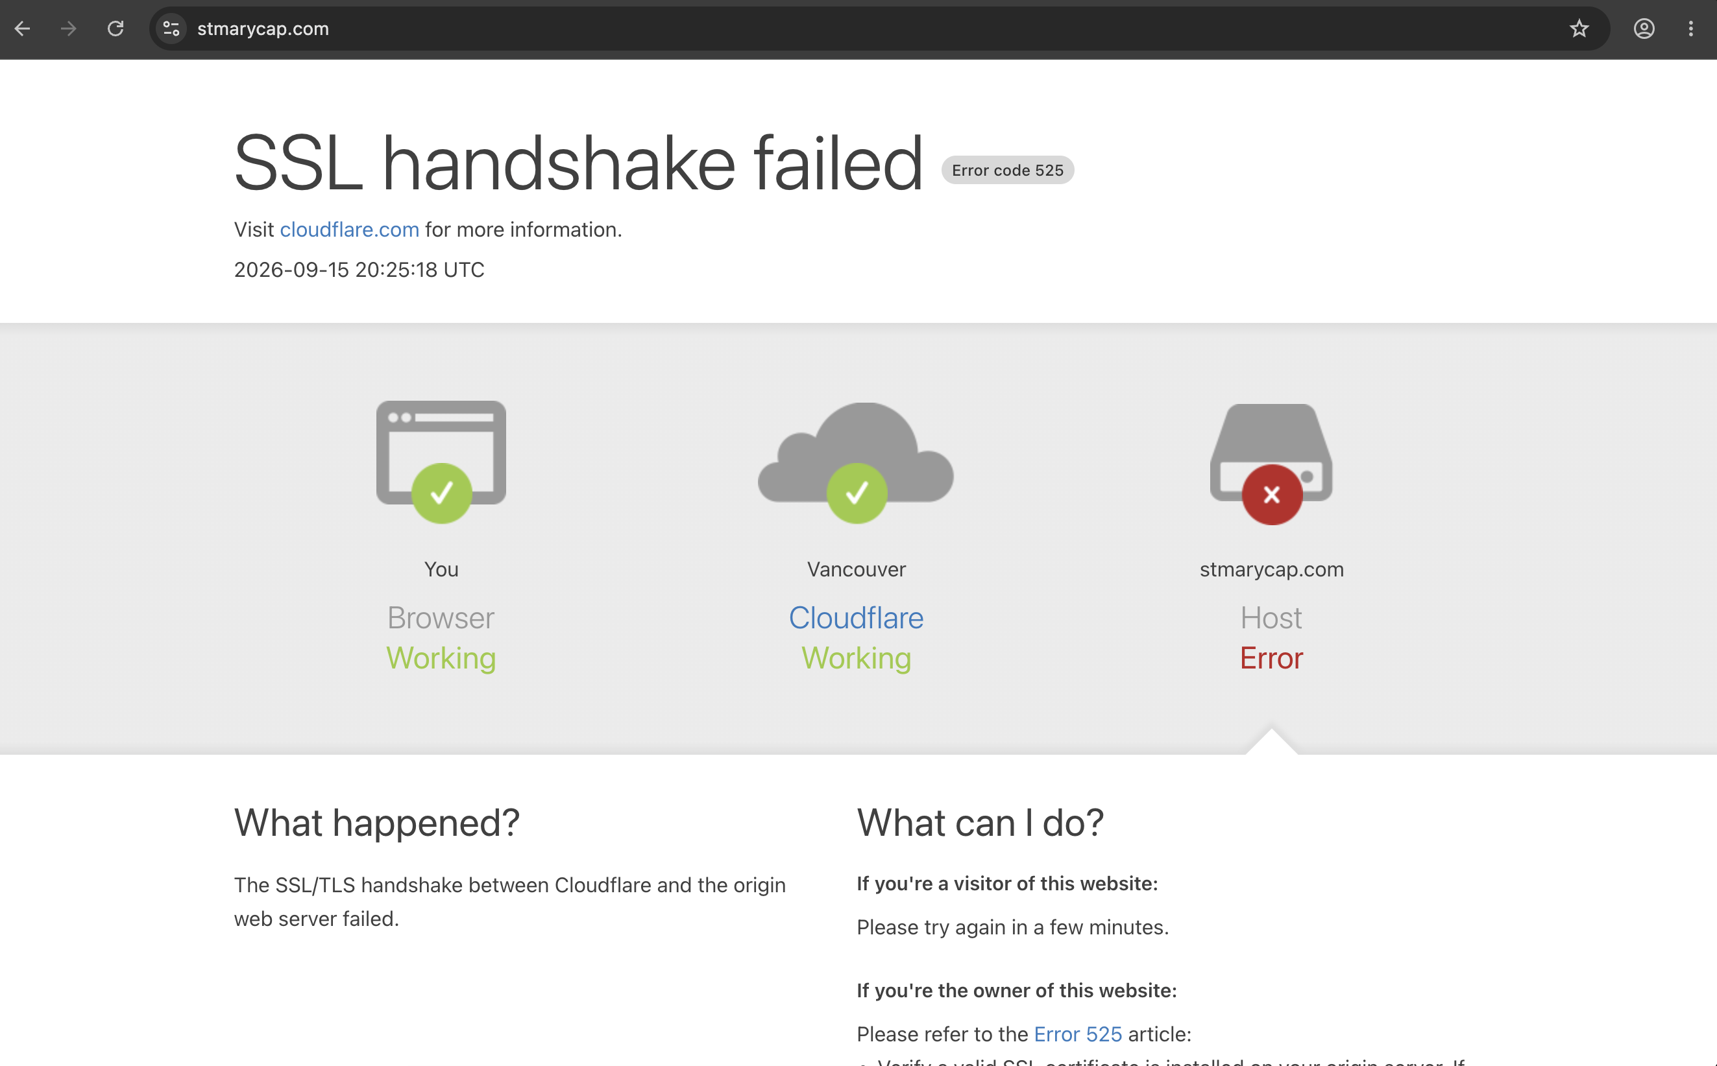Click the browser forward arrow

pos(68,29)
